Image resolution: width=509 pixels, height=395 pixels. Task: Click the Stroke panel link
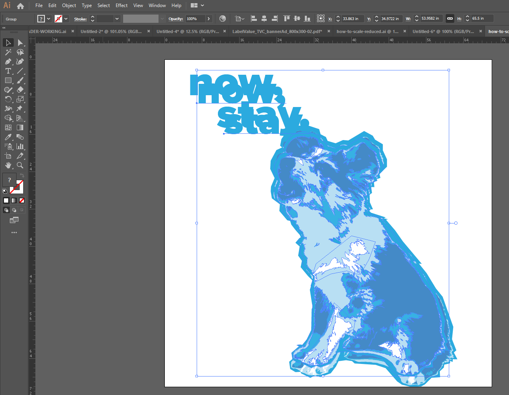(80, 19)
